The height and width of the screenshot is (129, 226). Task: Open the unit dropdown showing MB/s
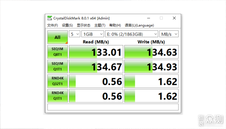pyautogui.click(x=169, y=34)
